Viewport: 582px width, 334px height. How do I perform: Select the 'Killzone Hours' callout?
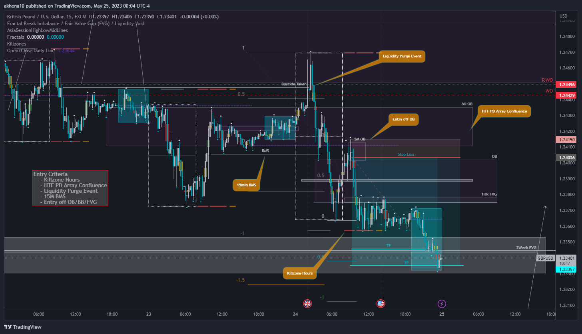click(x=300, y=274)
